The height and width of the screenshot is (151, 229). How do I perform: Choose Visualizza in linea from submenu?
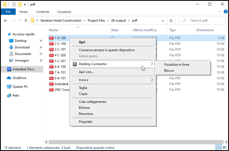[x=176, y=65]
